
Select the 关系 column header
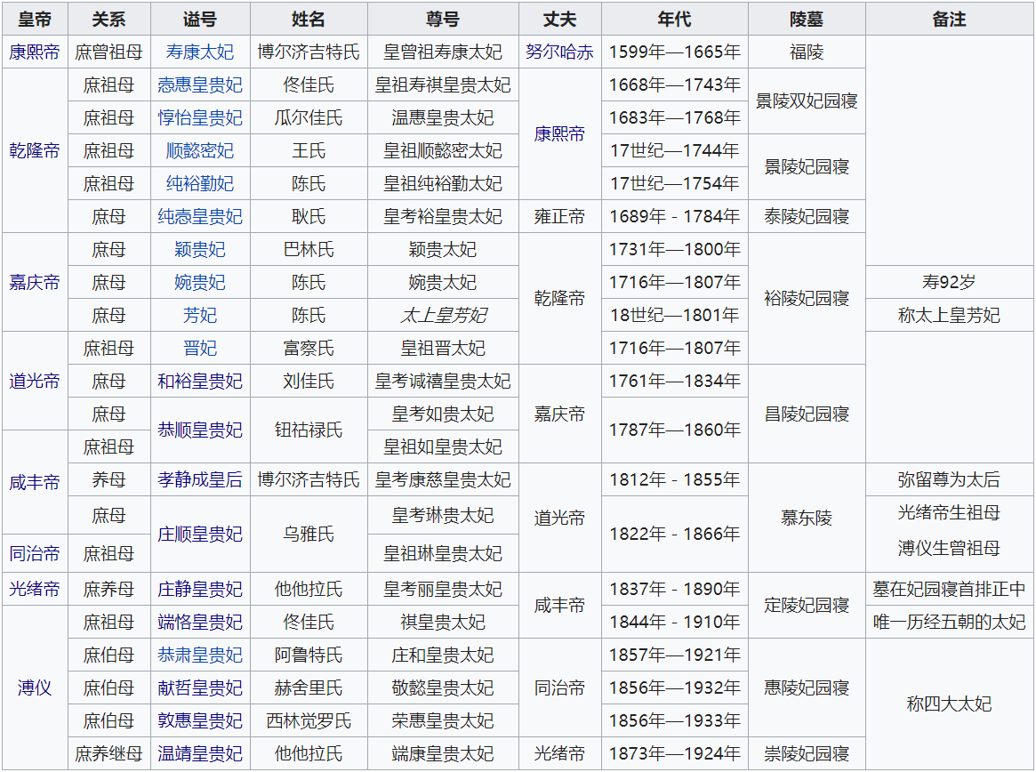click(109, 20)
